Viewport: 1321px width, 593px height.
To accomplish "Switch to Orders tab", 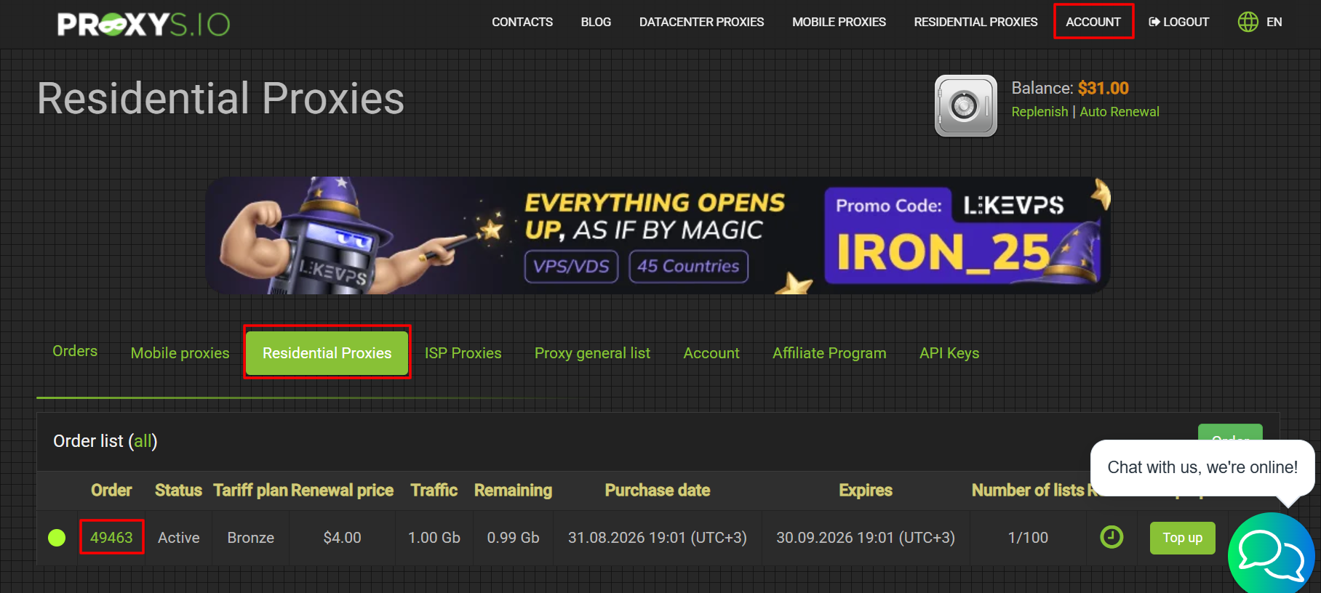I will (75, 351).
